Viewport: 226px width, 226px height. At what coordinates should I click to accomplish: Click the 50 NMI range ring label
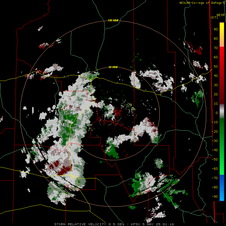113,67
